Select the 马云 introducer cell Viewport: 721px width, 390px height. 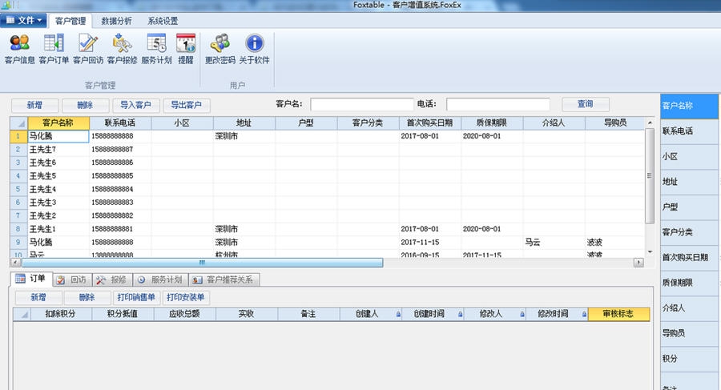tap(554, 243)
